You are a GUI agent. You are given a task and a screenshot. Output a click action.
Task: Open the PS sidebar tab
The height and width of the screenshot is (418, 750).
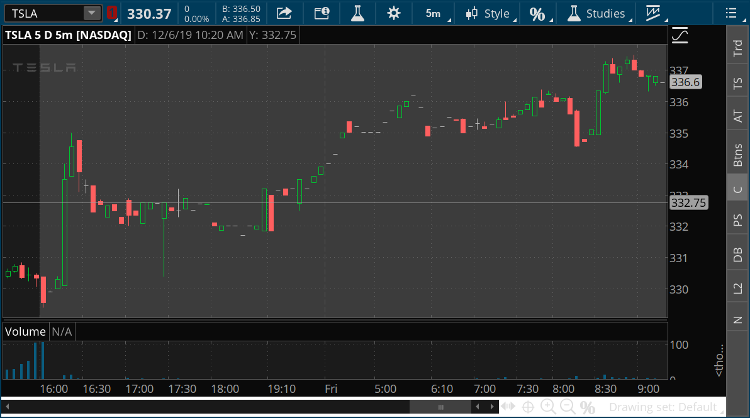click(x=737, y=220)
